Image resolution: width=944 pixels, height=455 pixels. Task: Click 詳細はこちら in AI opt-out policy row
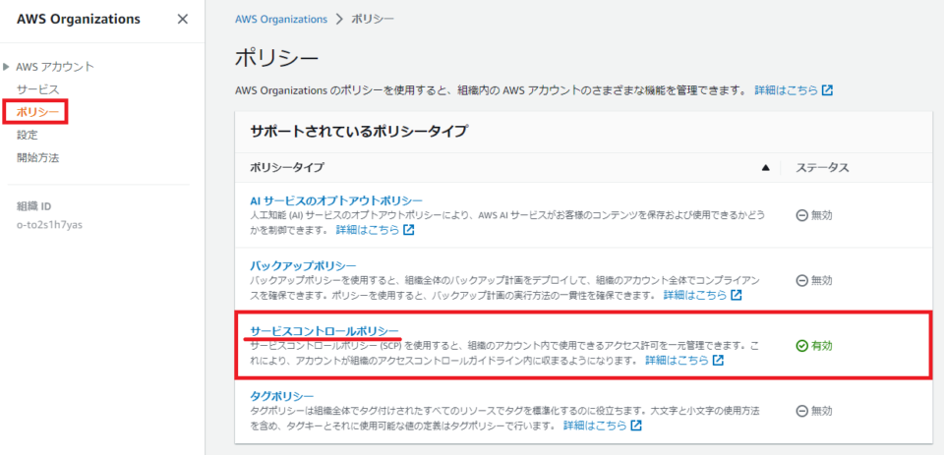(367, 230)
